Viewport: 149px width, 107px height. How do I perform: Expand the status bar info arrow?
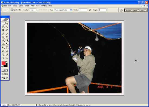(36, 105)
